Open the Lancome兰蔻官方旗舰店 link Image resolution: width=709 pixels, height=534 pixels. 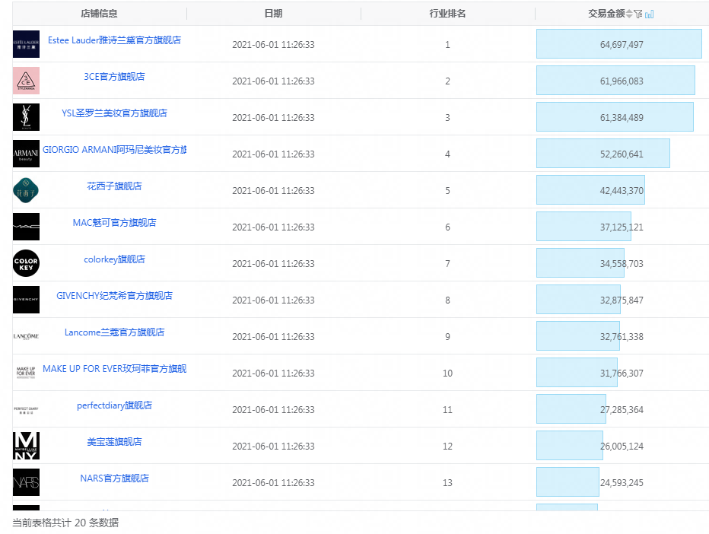click(x=114, y=332)
